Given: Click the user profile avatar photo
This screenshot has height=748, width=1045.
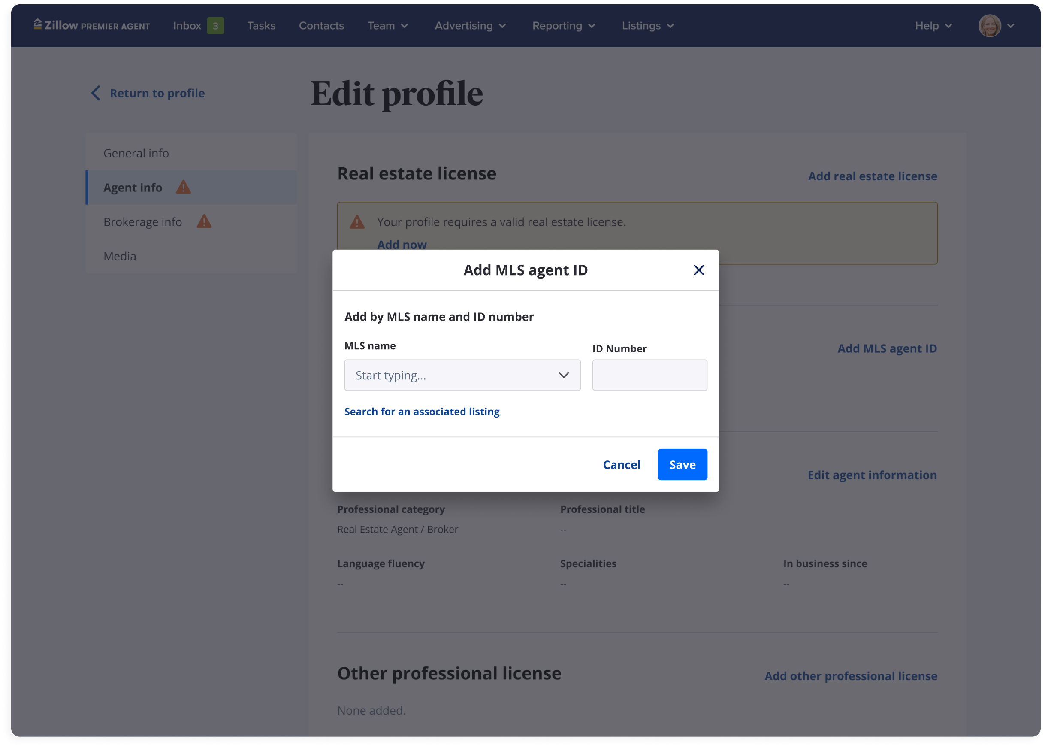Looking at the screenshot, I should (989, 26).
